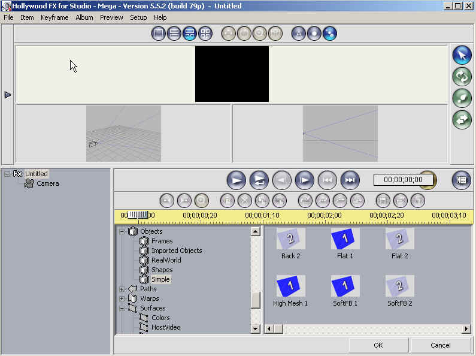Jump to the first frame
Image resolution: width=476 pixels, height=356 pixels.
328,180
